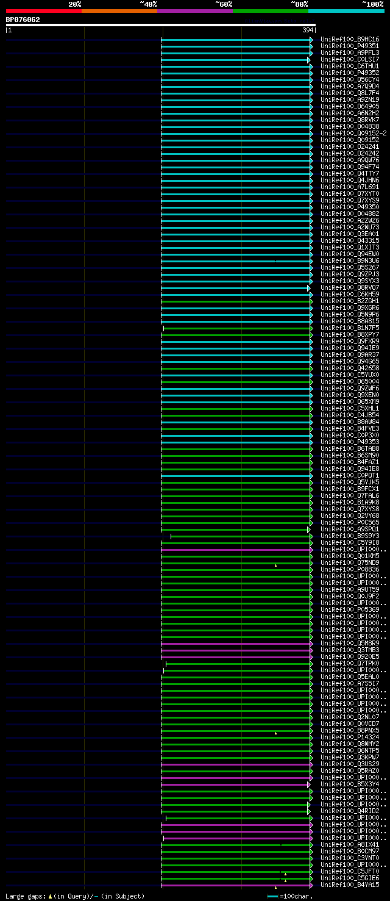Screen dimensions: 390x901
Task: Pick the UniRef100_O04882 label
Action: coord(350,214)
